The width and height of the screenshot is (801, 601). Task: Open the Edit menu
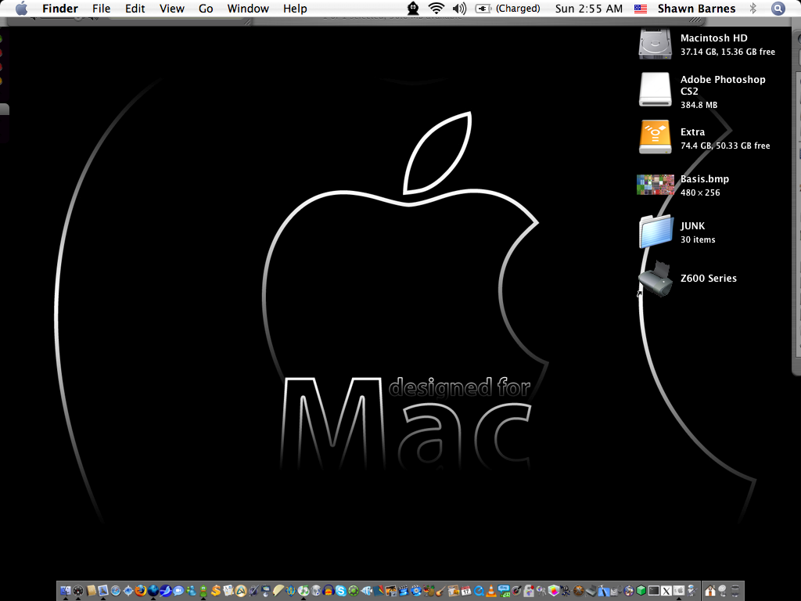[x=135, y=9]
